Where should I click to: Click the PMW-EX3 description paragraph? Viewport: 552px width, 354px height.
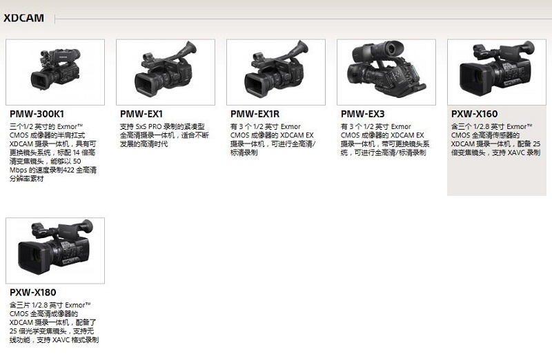tap(385, 139)
